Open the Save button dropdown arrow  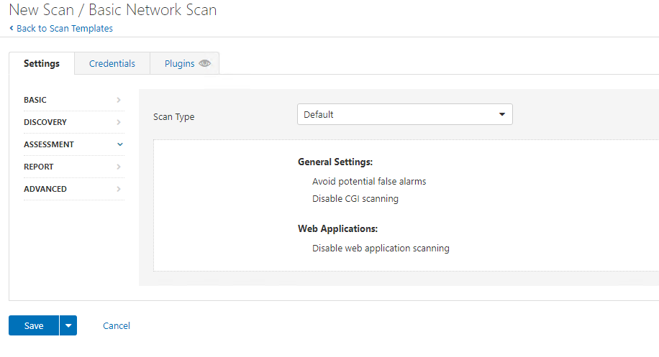tap(68, 325)
